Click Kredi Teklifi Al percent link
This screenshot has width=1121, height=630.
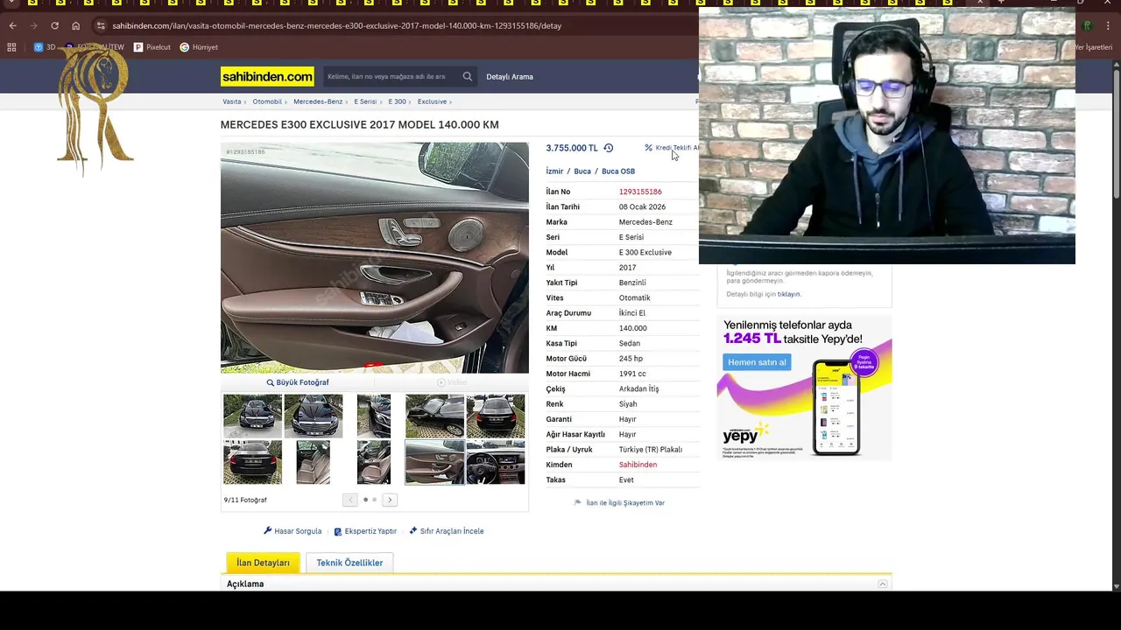672,148
